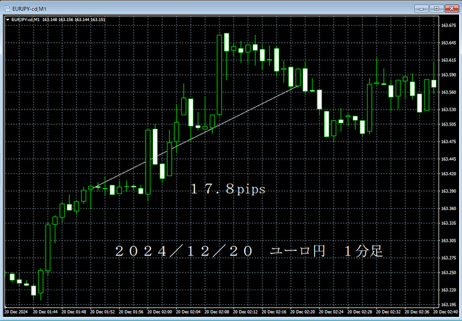This screenshot has width=462, height=321.
Task: Click the OHLC quote '163.148 163.156 163.144 163.151'
Action: [74, 20]
